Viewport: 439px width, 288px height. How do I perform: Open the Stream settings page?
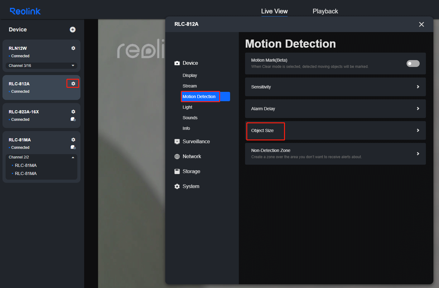point(190,86)
